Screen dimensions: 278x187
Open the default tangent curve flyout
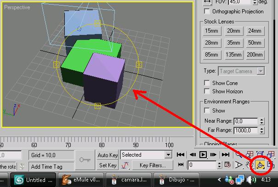click(125, 165)
